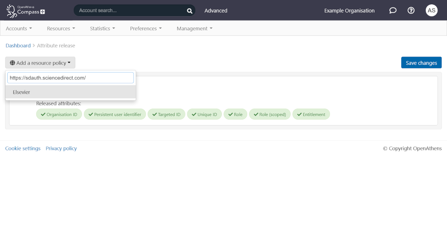The height and width of the screenshot is (251, 447).
Task: Go to the Dashboard breadcrumb link
Action: (18, 45)
